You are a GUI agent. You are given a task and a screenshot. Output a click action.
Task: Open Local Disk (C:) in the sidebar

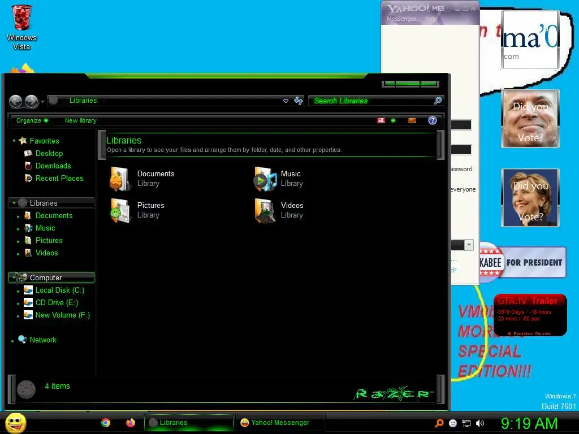coord(59,290)
